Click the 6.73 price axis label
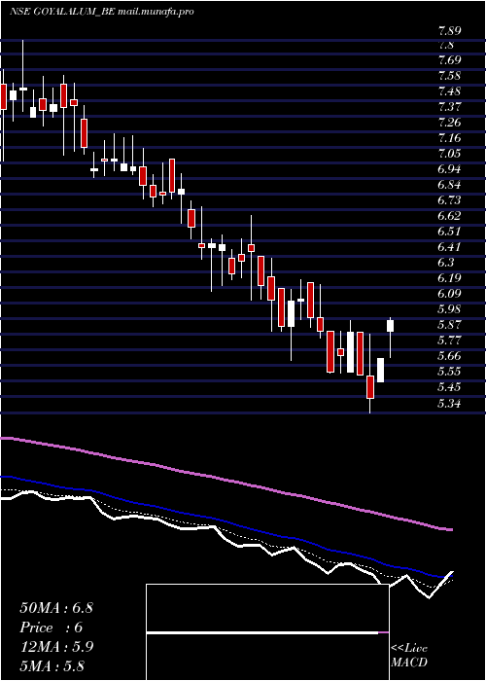 pos(449,200)
